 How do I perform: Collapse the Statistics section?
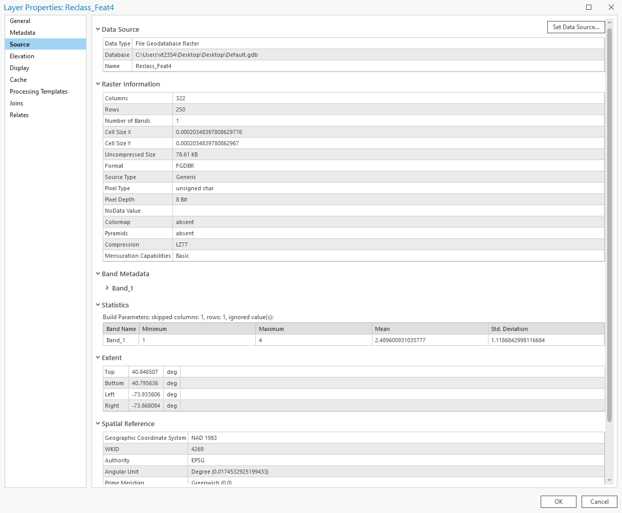(98, 305)
